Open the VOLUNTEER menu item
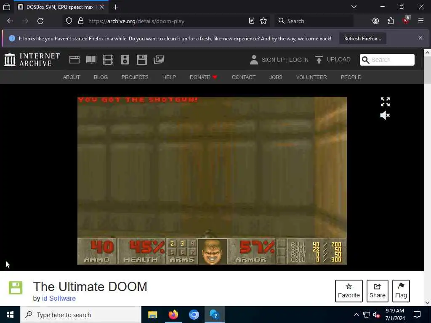The image size is (431, 323). [311, 77]
